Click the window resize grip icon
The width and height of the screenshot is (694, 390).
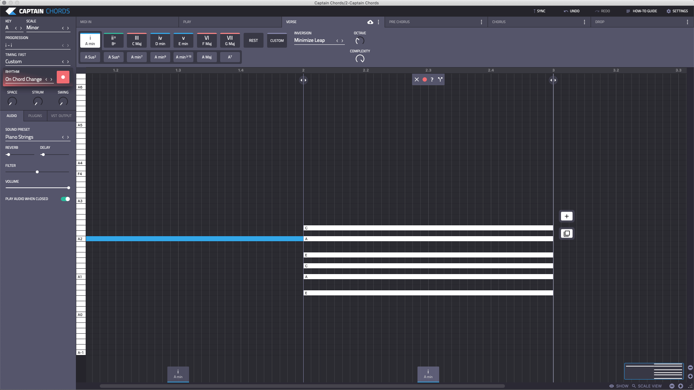[x=690, y=386]
